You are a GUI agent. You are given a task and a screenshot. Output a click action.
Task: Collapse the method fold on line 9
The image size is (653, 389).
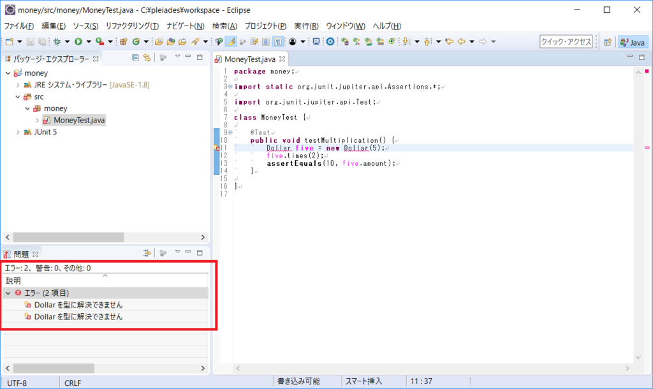(230, 133)
